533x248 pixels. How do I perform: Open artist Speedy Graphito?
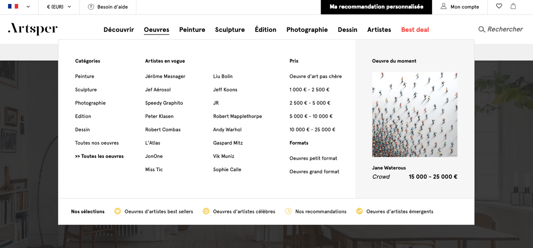pos(164,103)
